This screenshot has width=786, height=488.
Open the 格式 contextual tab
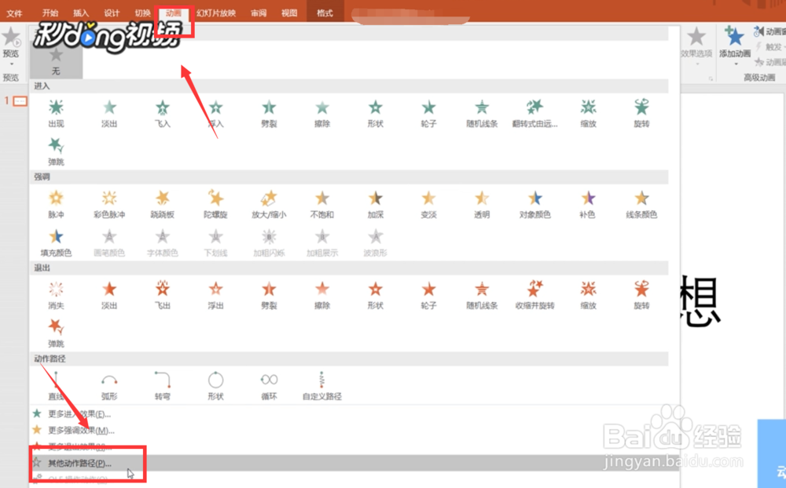[x=325, y=13]
